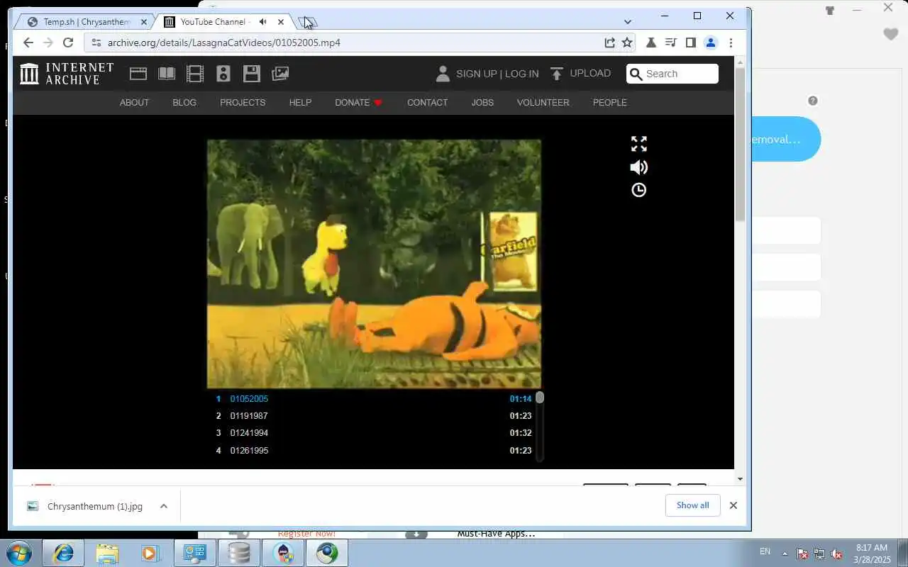Show hidden system tray icons arrow

785,554
